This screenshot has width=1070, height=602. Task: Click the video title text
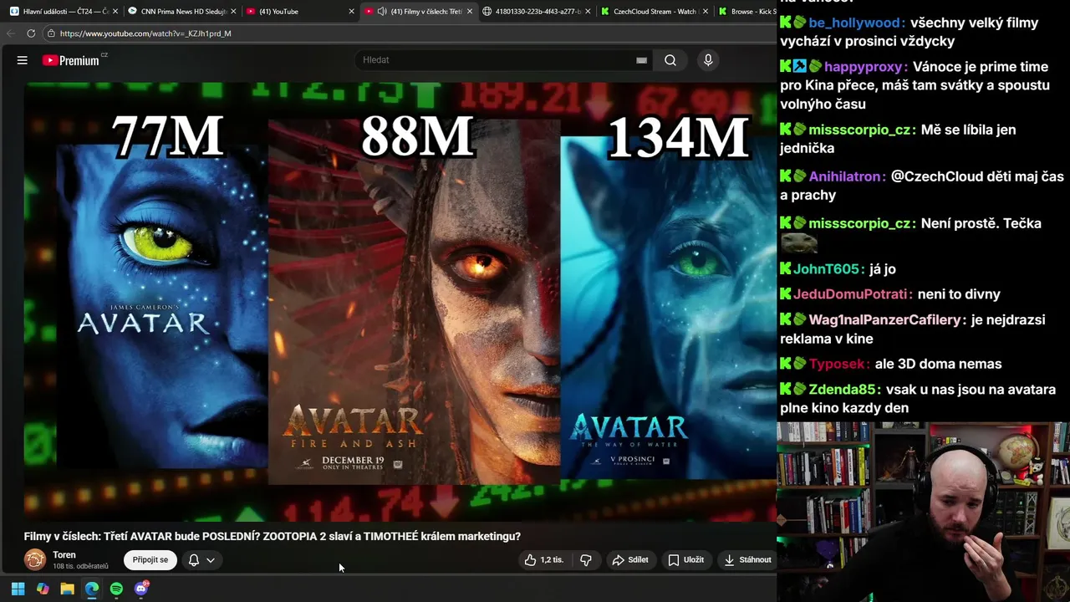pos(273,536)
